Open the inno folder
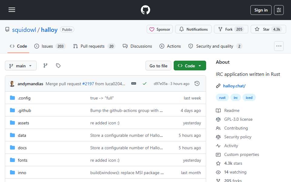Image resolution: width=291 pixels, height=182 pixels. (x=22, y=173)
